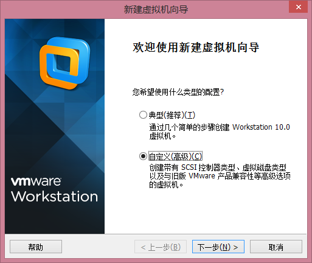312x263 pixels.
Task: Click the white Workstation text on the banner
Action: tap(54, 197)
